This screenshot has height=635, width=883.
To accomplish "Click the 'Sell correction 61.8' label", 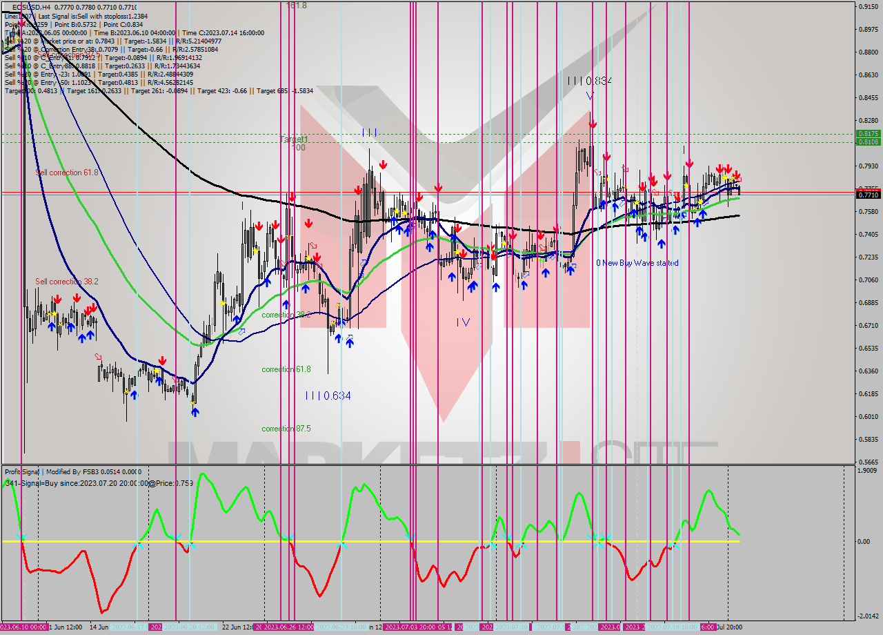I will 67,173.
